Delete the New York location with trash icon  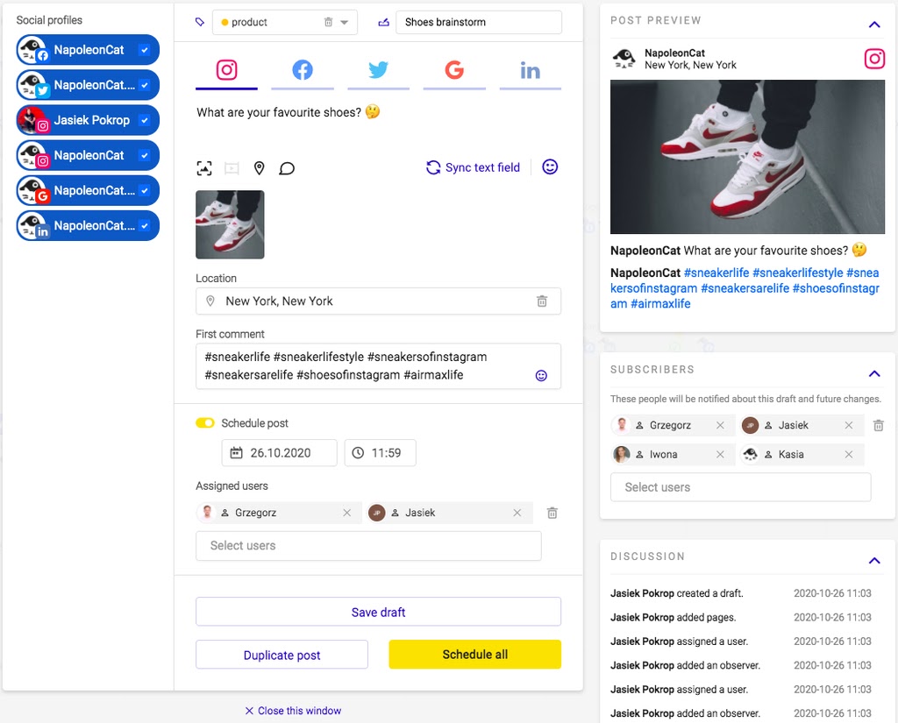point(542,301)
